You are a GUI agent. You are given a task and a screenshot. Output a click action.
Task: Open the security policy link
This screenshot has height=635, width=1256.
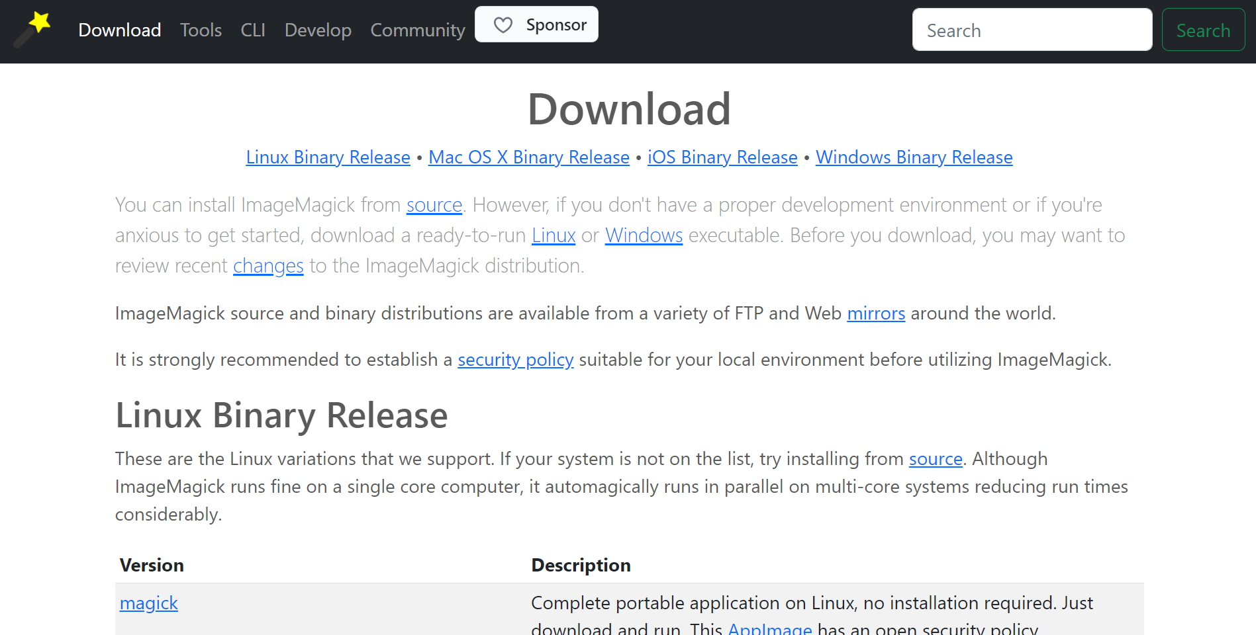[x=515, y=360]
